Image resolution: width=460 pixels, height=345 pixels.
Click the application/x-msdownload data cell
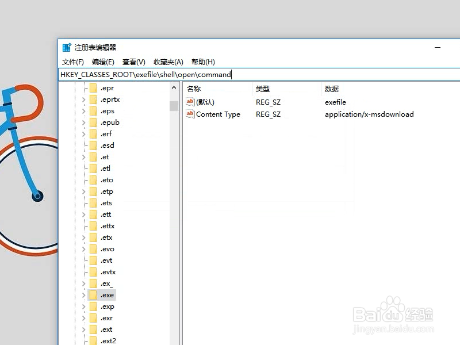click(369, 114)
